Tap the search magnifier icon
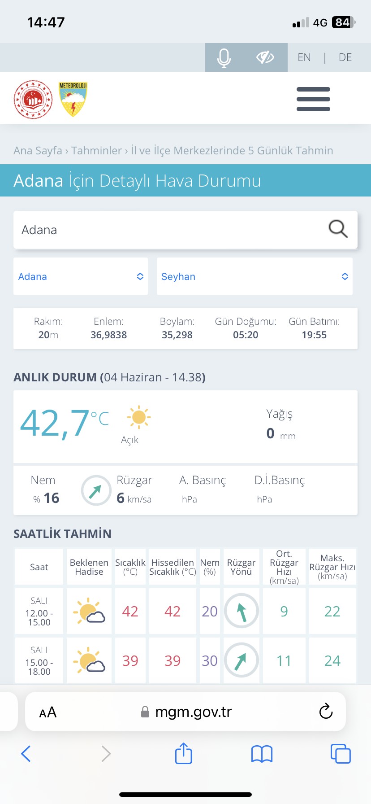The height and width of the screenshot is (804, 371). (338, 229)
